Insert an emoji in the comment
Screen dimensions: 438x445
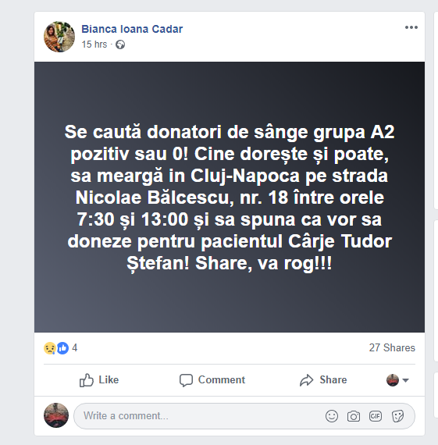[x=332, y=416]
